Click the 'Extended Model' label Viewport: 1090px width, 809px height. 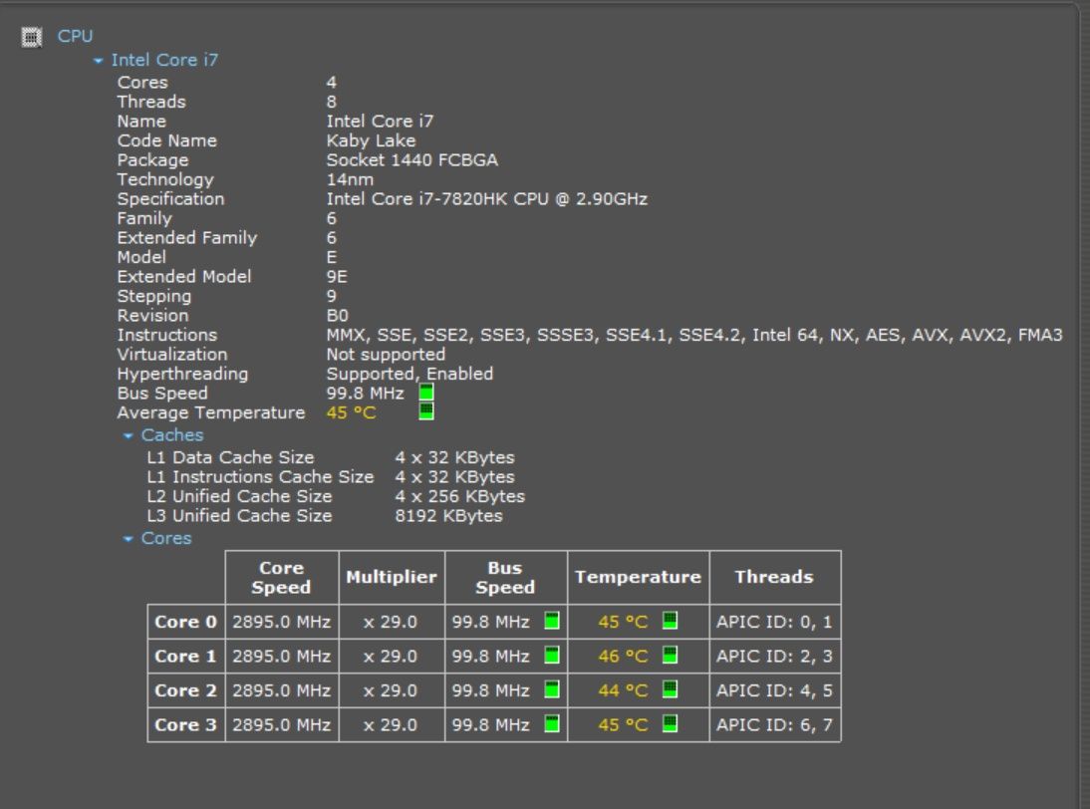tap(184, 277)
